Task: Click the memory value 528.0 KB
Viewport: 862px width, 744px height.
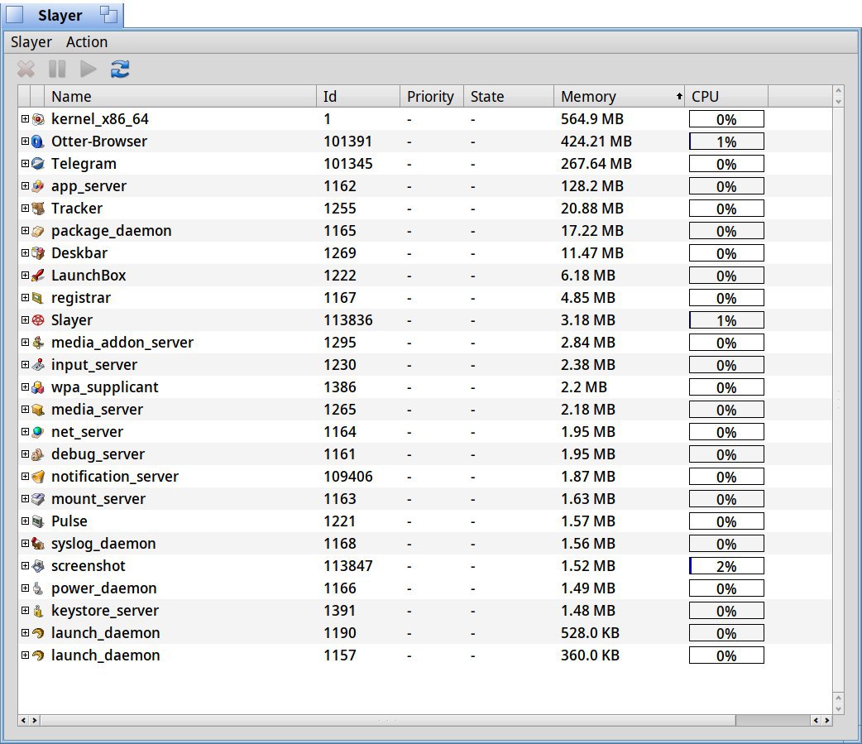Action: [x=590, y=633]
